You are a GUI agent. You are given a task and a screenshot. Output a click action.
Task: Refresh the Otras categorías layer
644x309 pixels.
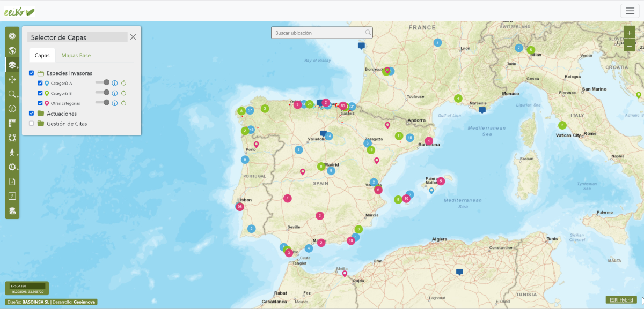click(x=123, y=103)
